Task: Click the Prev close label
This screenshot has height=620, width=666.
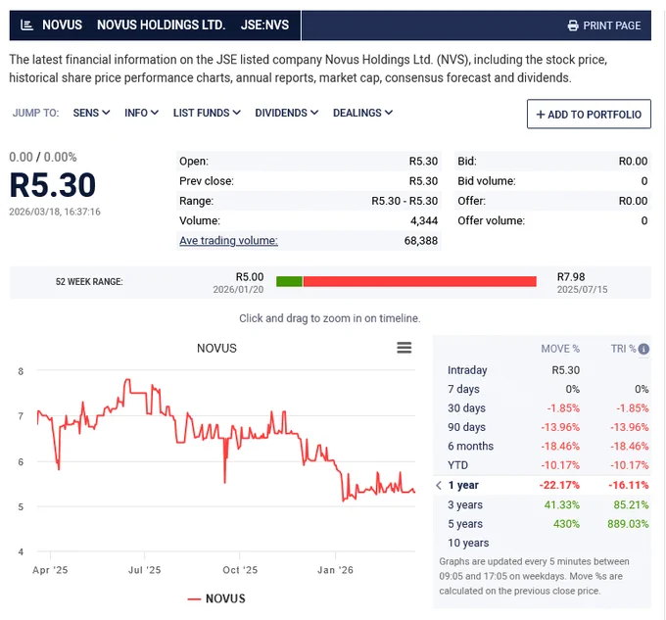Action: point(207,181)
